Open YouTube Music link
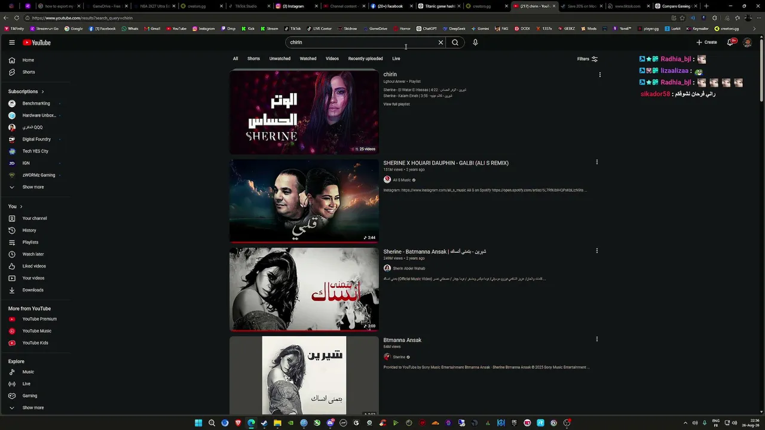This screenshot has width=765, height=430. tap(36, 331)
